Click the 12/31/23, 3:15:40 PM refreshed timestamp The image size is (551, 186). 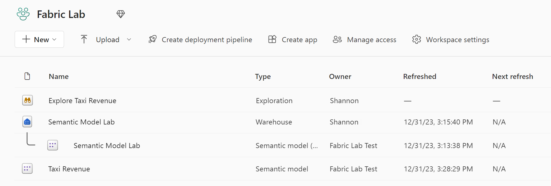(x=438, y=122)
